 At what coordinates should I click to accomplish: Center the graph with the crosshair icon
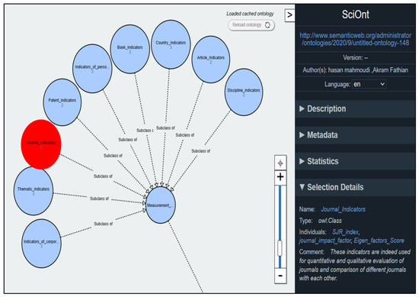tap(280, 163)
